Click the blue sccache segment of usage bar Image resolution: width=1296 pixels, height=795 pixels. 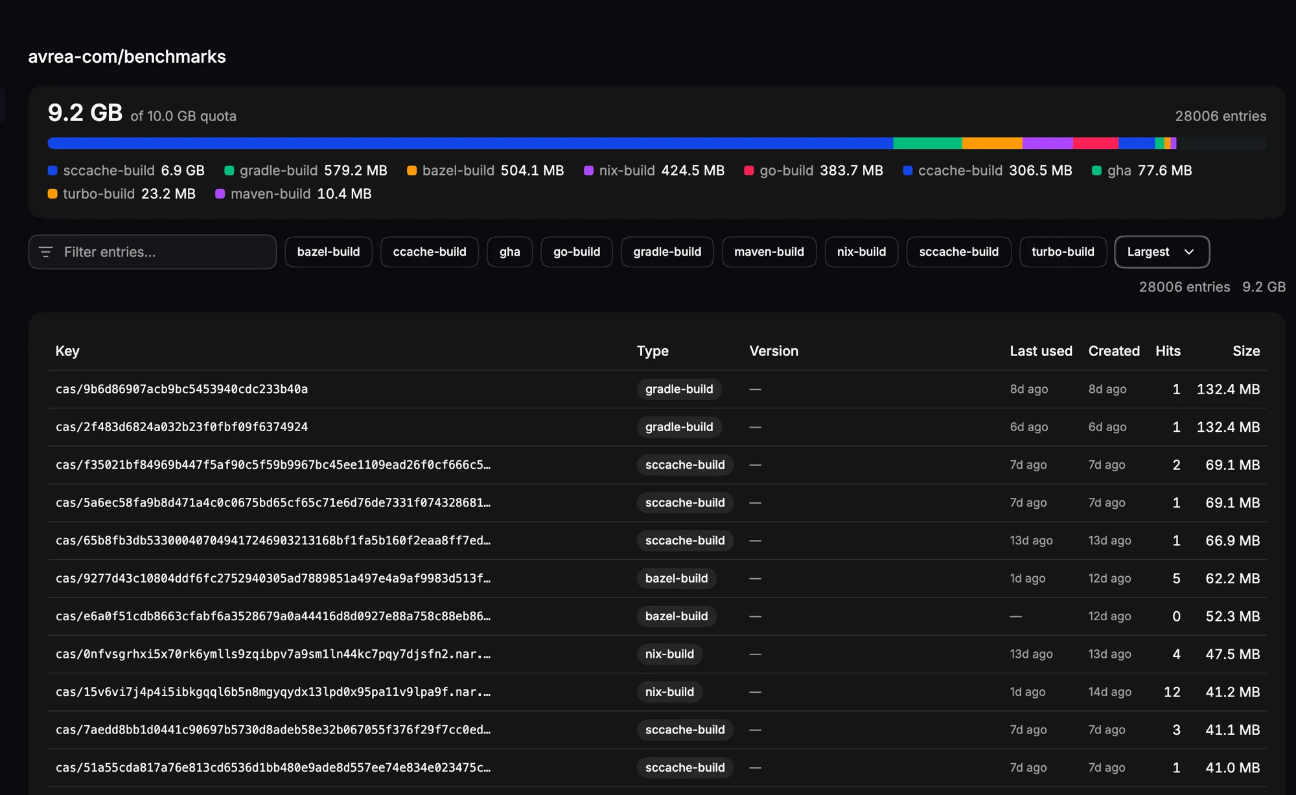click(470, 143)
